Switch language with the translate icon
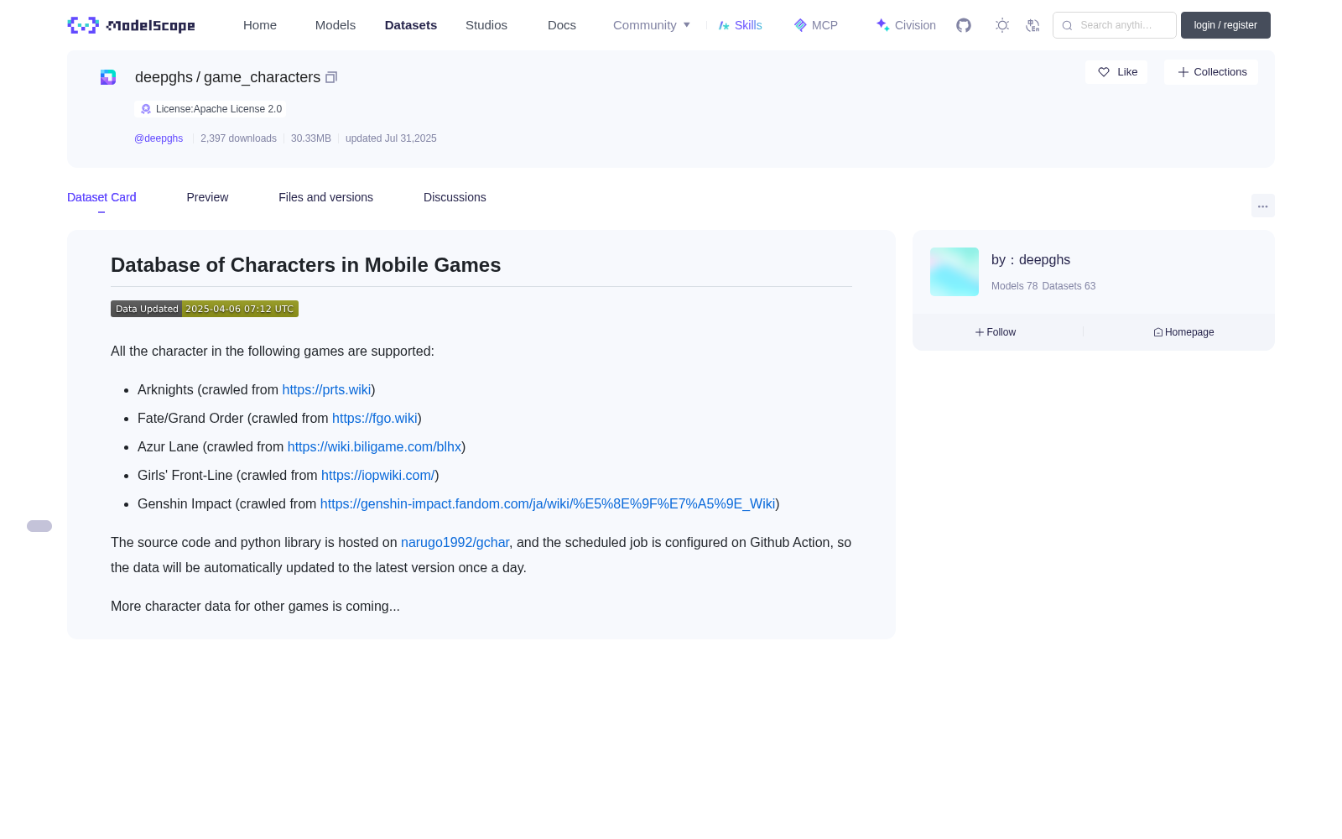Image resolution: width=1342 pixels, height=839 pixels. pyautogui.click(x=1033, y=25)
